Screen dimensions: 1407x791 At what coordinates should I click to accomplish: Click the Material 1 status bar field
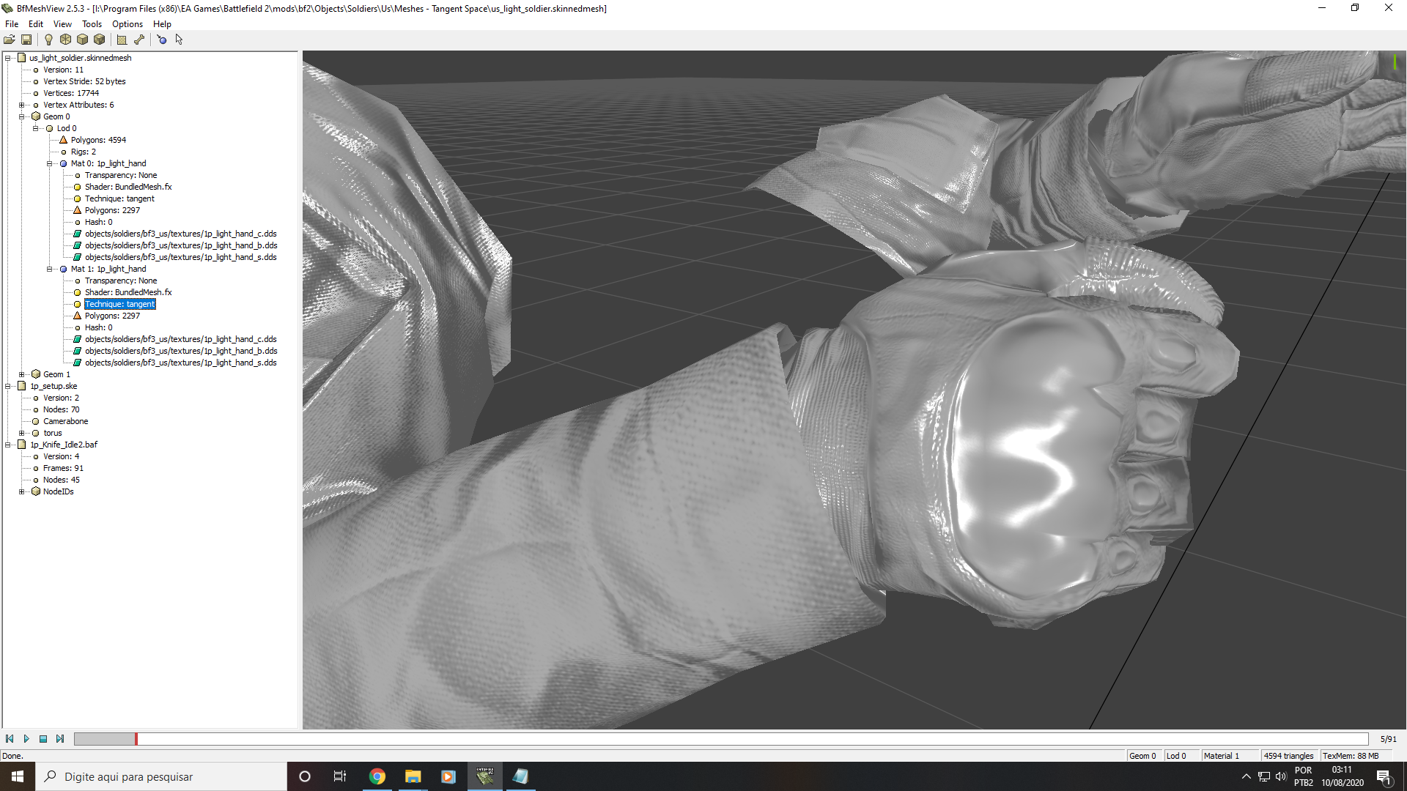point(1229,756)
